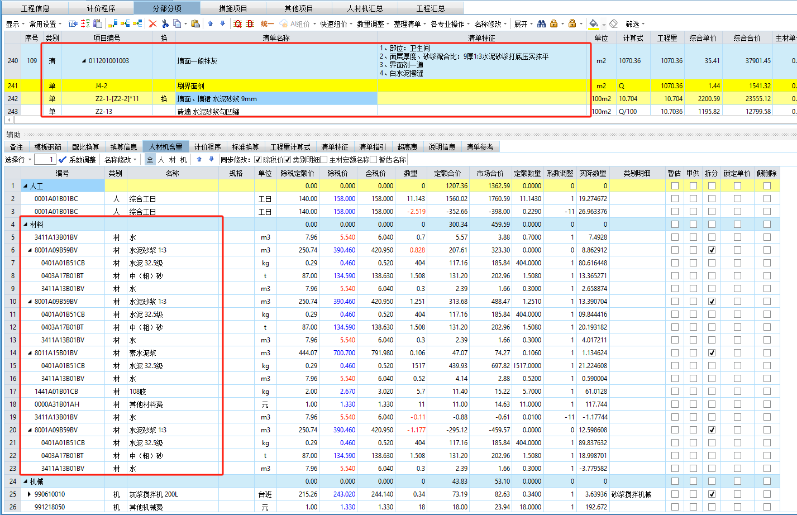This screenshot has height=515, width=797.
Task: Click the third insert-row icon in toolbar
Action: [x=137, y=23]
